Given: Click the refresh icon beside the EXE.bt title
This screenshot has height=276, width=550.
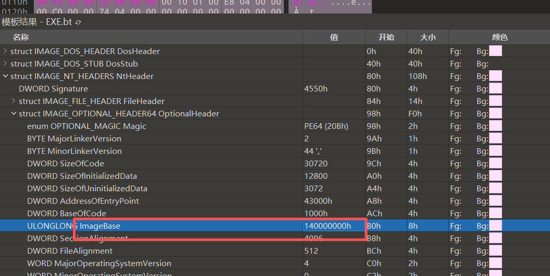Looking at the screenshot, I should point(79,22).
